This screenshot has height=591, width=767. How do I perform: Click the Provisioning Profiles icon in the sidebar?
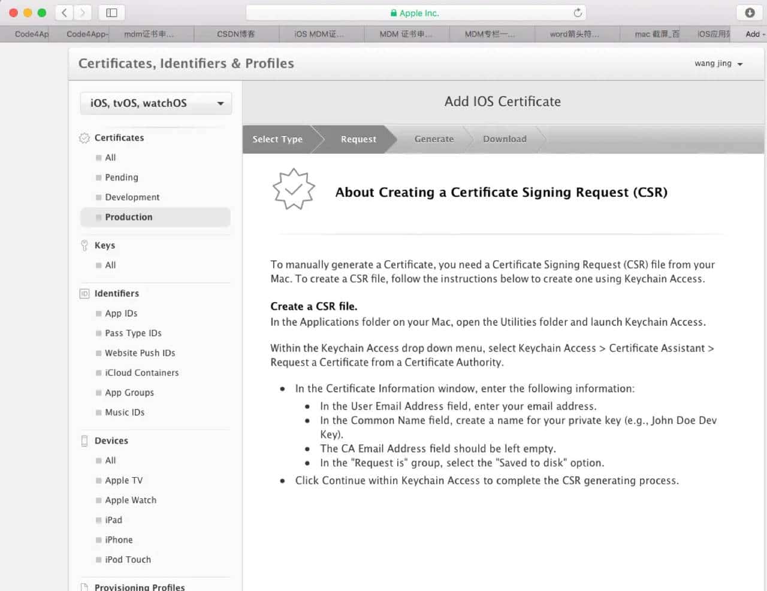click(x=84, y=587)
